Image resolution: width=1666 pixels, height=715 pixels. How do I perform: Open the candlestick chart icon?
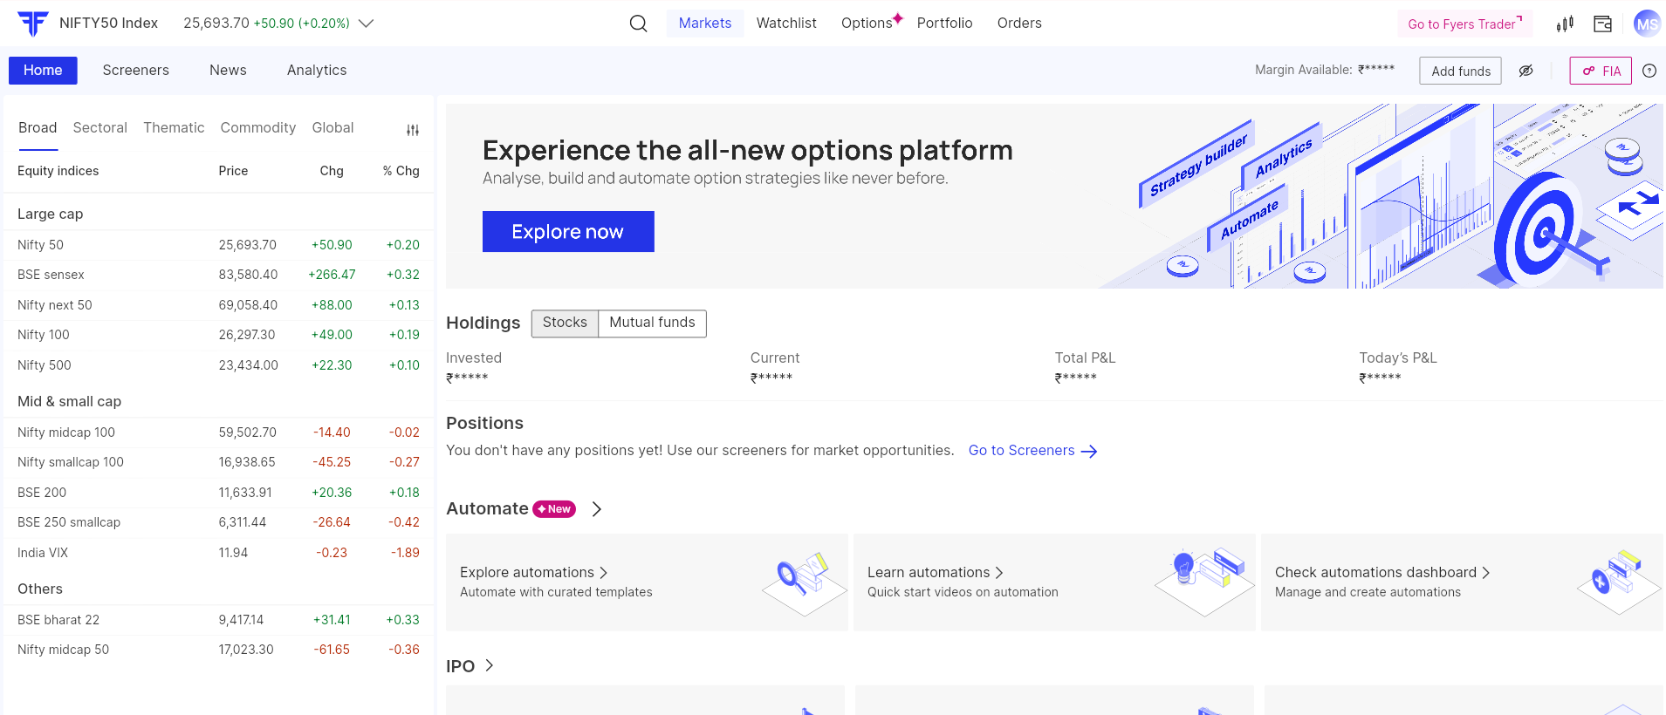[x=1565, y=24]
